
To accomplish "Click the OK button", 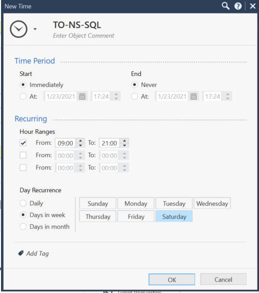I will point(172,280).
